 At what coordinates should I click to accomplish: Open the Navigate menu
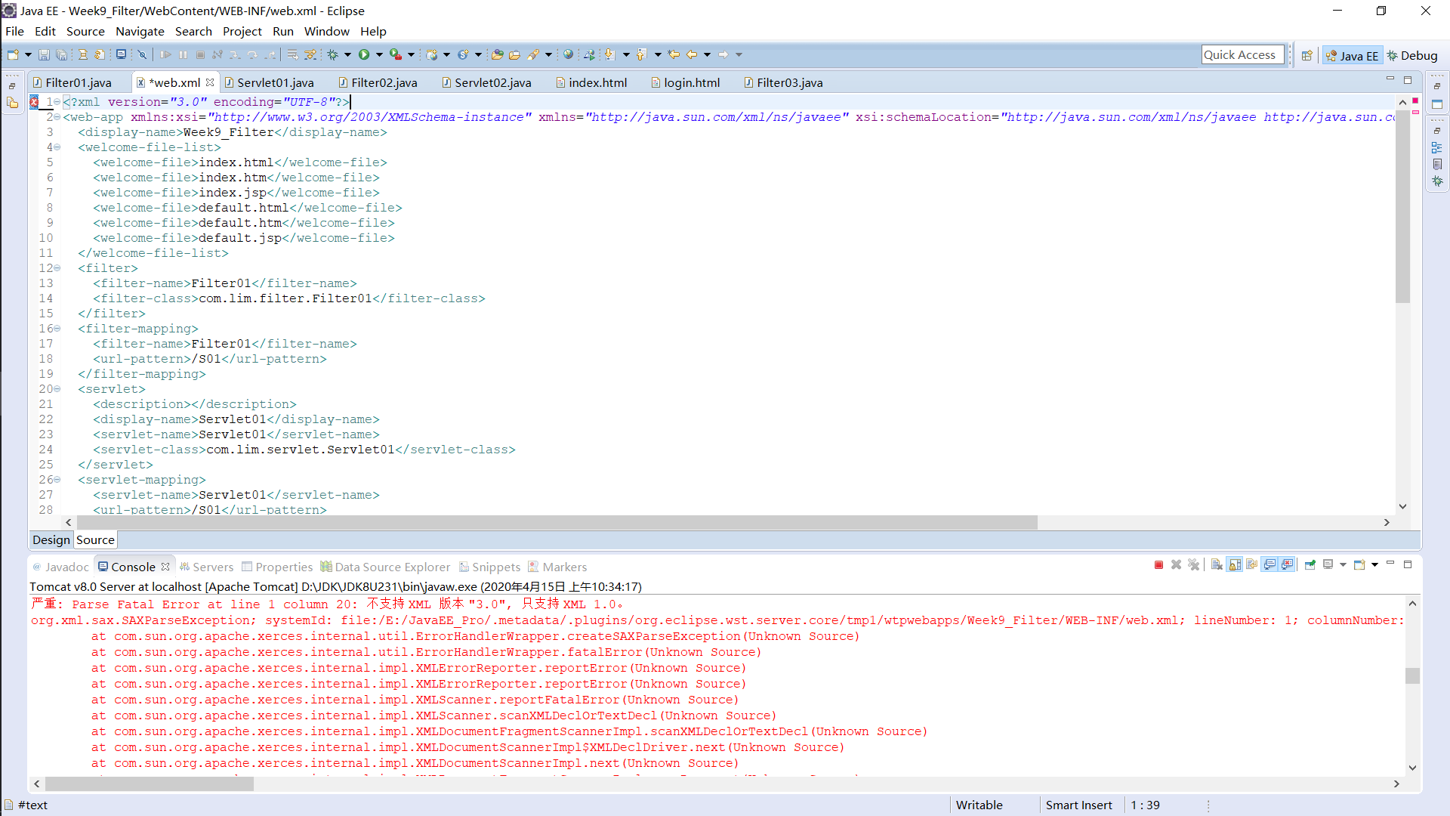tap(140, 32)
